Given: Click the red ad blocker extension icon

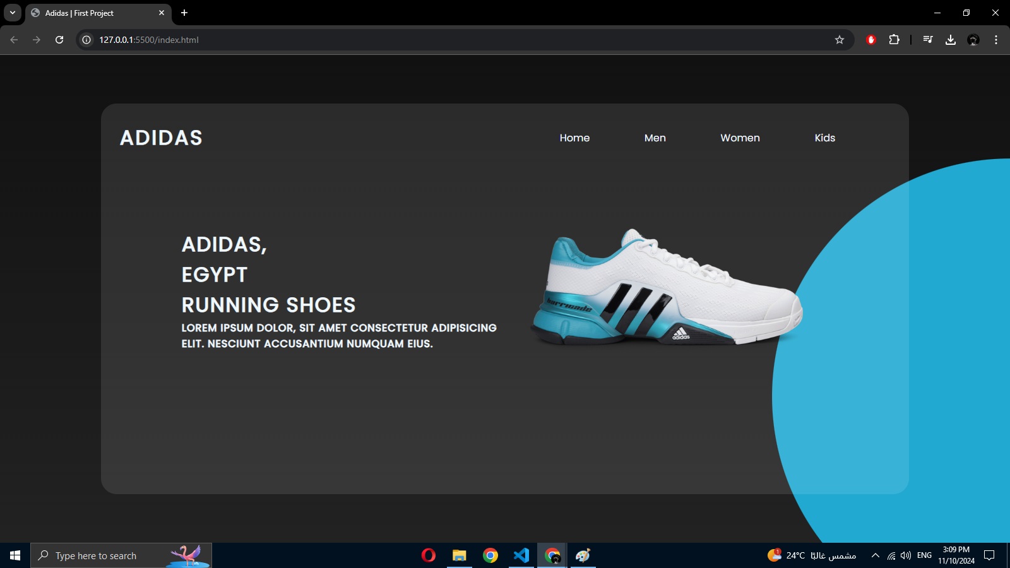Looking at the screenshot, I should point(871,40).
